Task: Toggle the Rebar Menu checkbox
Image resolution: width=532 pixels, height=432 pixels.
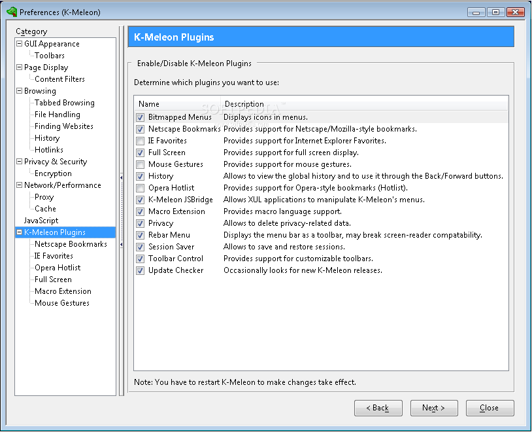Action: [140, 235]
